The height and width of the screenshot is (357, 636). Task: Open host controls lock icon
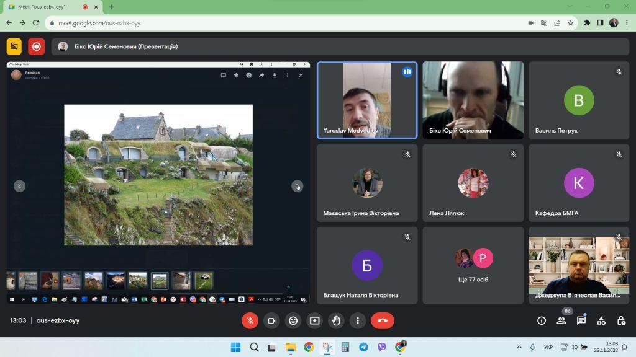tap(621, 320)
